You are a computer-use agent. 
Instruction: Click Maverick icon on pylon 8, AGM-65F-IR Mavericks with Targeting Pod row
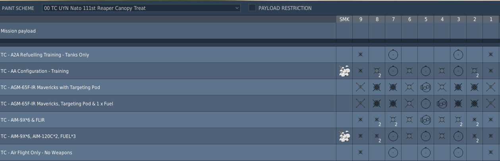click(377, 87)
